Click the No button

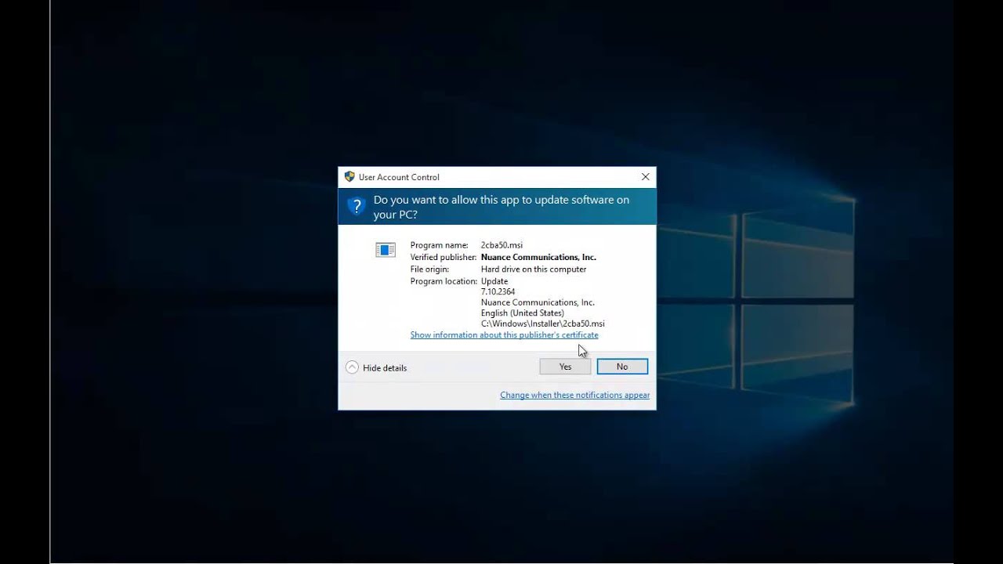click(x=622, y=367)
